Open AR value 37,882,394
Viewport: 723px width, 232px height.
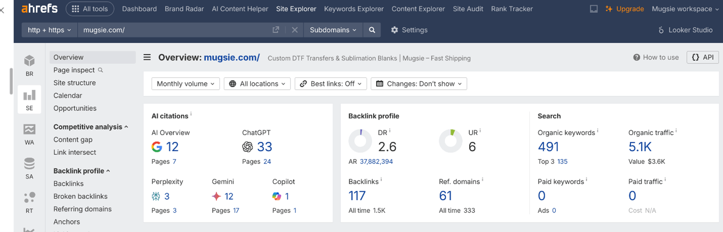point(376,162)
